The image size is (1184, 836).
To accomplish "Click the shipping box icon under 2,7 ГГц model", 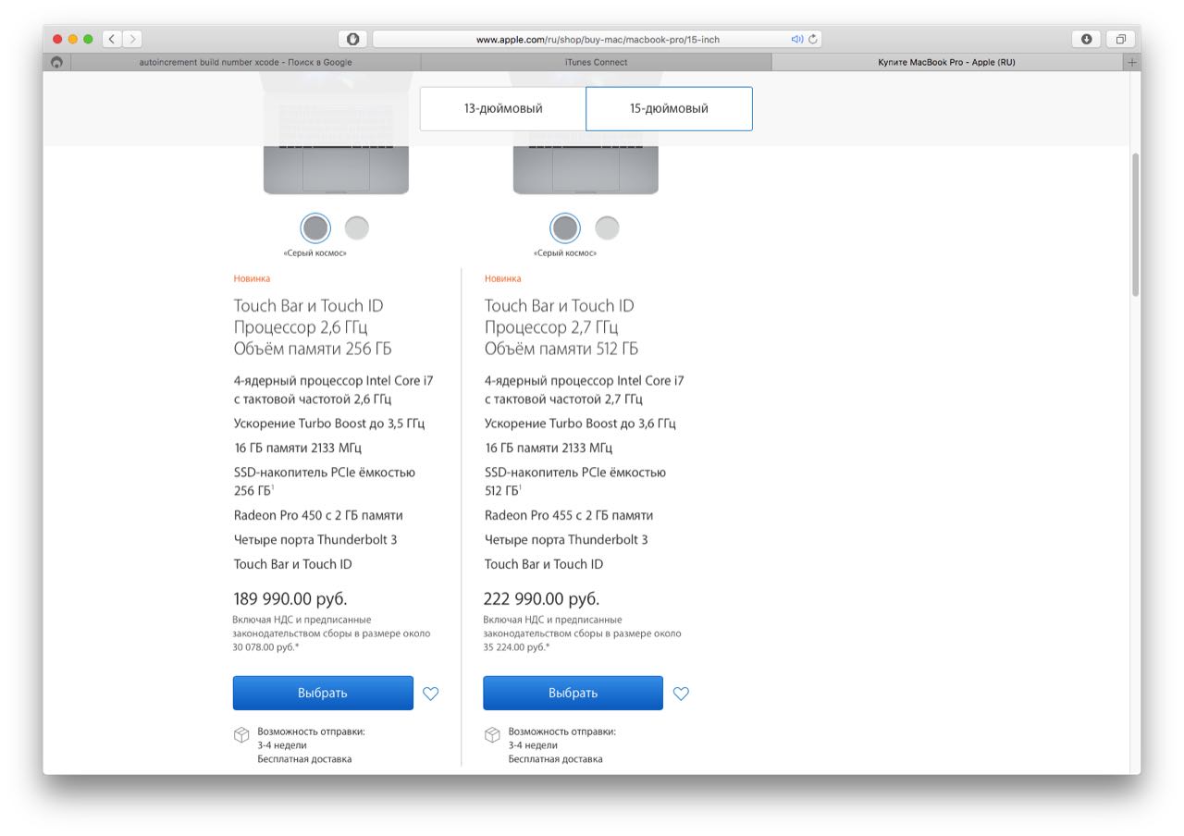I will (492, 735).
